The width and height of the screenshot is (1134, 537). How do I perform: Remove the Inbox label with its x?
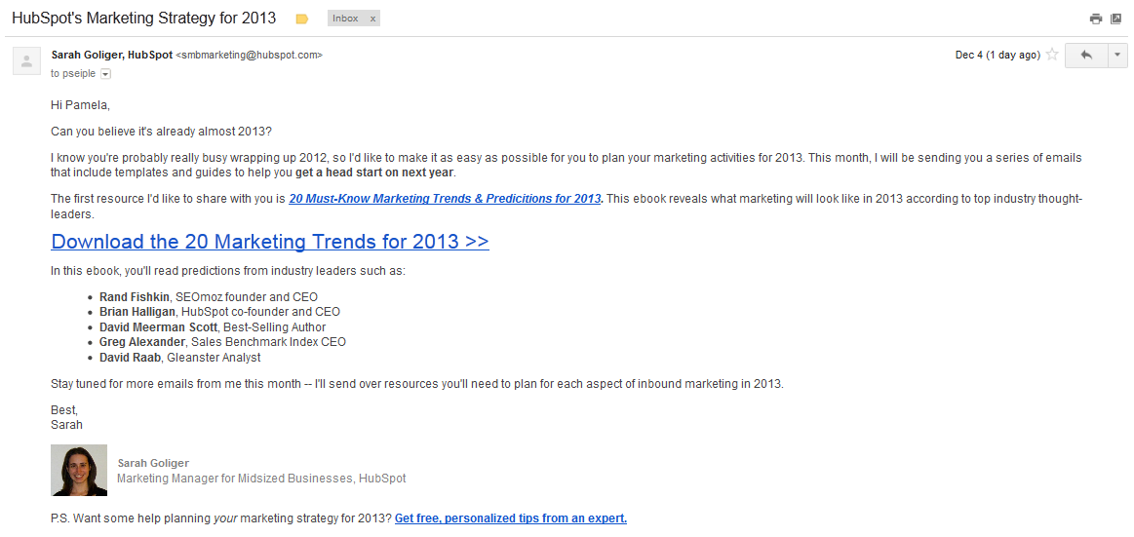pos(372,19)
